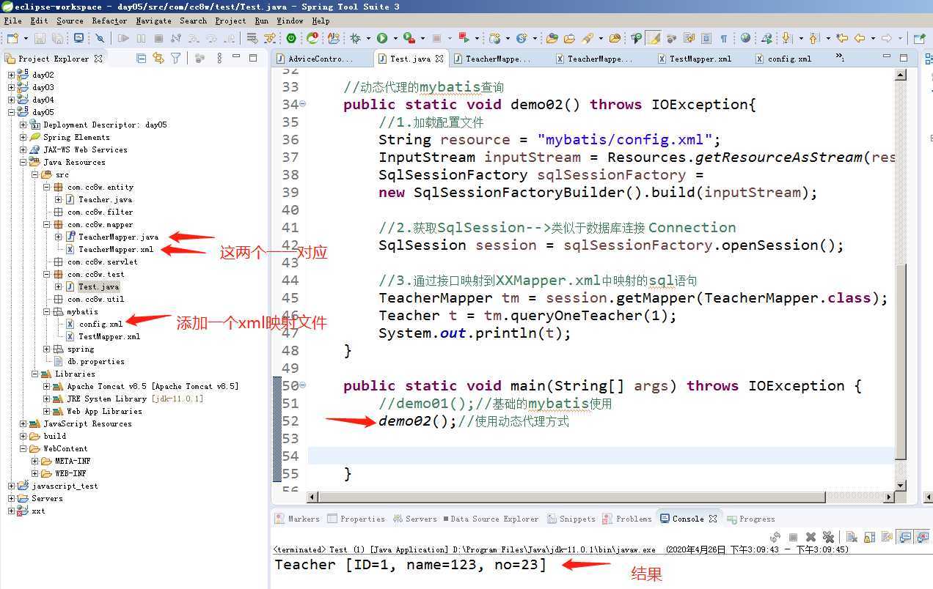
Task: Switch to the Problems view tab
Action: coord(627,519)
